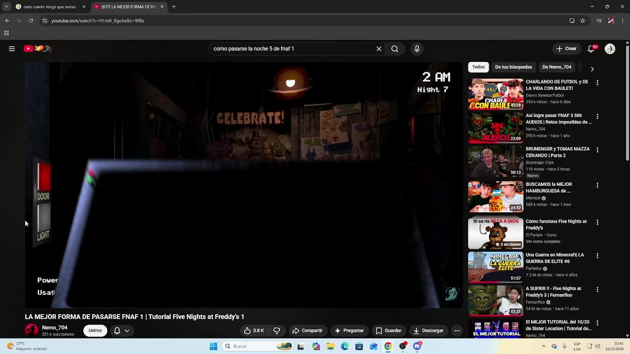Image resolution: width=630 pixels, height=354 pixels.
Task: Open Chrome media controls icon
Action: click(599, 21)
